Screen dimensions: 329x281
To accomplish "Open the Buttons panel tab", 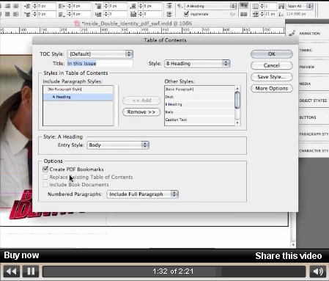I will [x=308, y=117].
